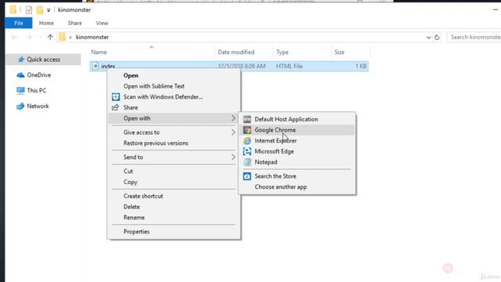Viewport: 501px width, 282px height.
Task: Click the Share icon in context menu
Action: click(x=116, y=107)
